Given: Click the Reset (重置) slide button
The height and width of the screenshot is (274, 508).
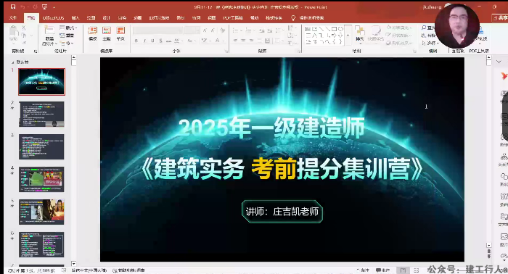Looking at the screenshot, I should click(x=67, y=36).
